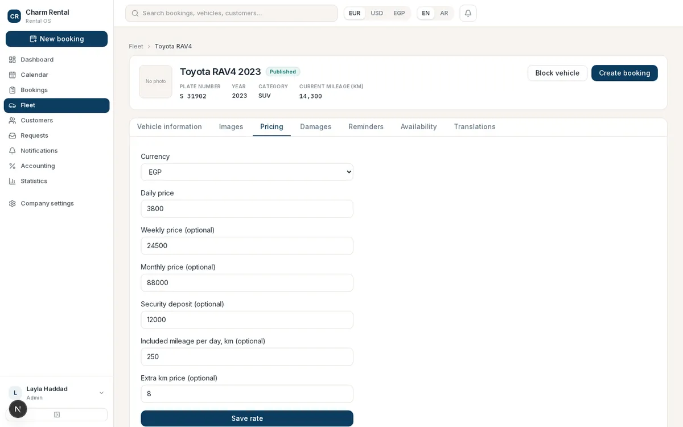The image size is (683, 427).
Task: Click the Notifications bell icon in sidebar
Action: coord(13,151)
